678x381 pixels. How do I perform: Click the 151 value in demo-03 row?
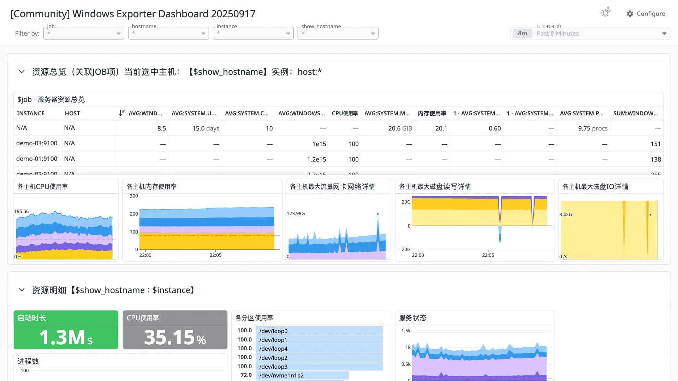(x=655, y=144)
